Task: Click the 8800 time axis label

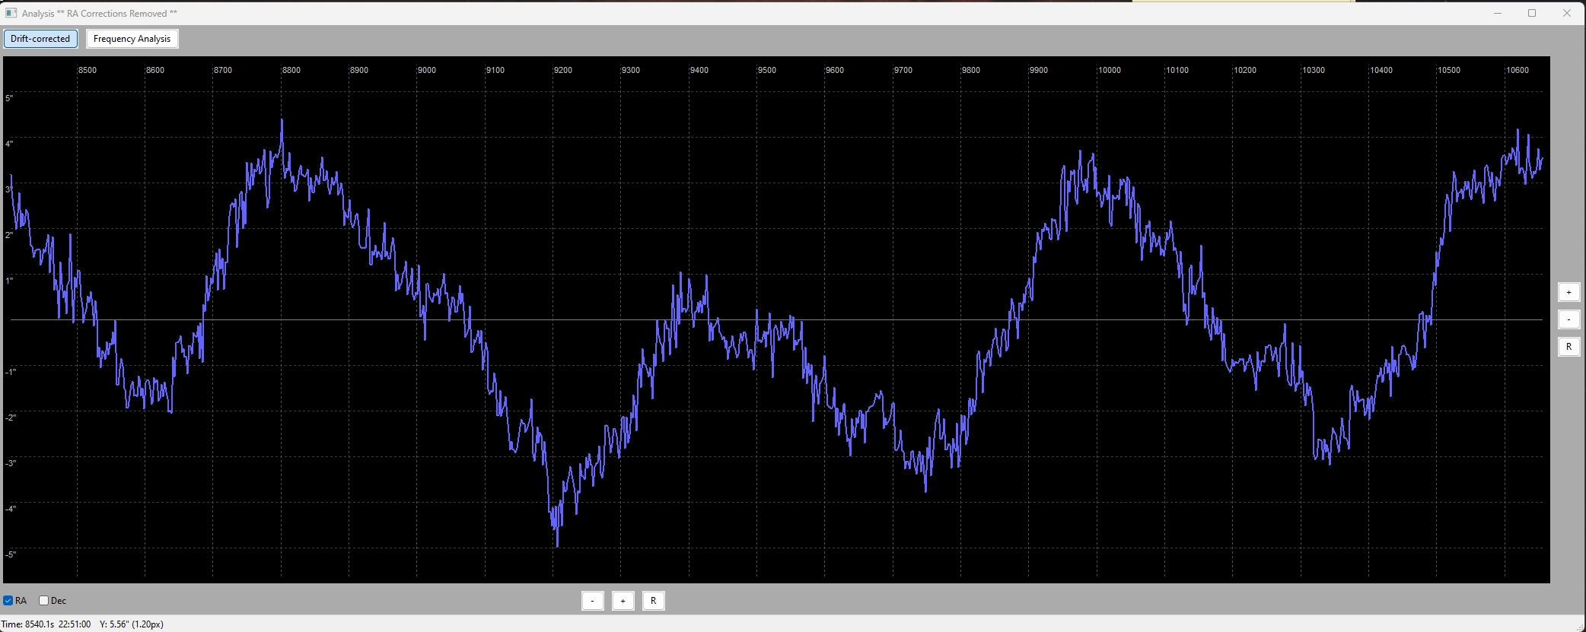Action: (291, 70)
